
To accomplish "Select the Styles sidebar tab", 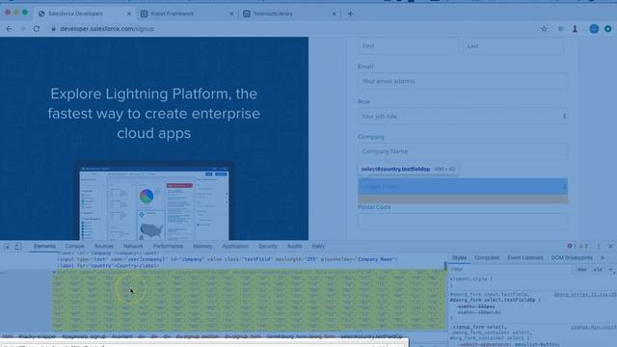I will click(x=459, y=257).
